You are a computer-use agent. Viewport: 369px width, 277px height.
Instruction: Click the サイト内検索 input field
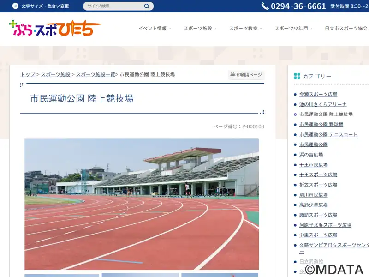point(114,6)
